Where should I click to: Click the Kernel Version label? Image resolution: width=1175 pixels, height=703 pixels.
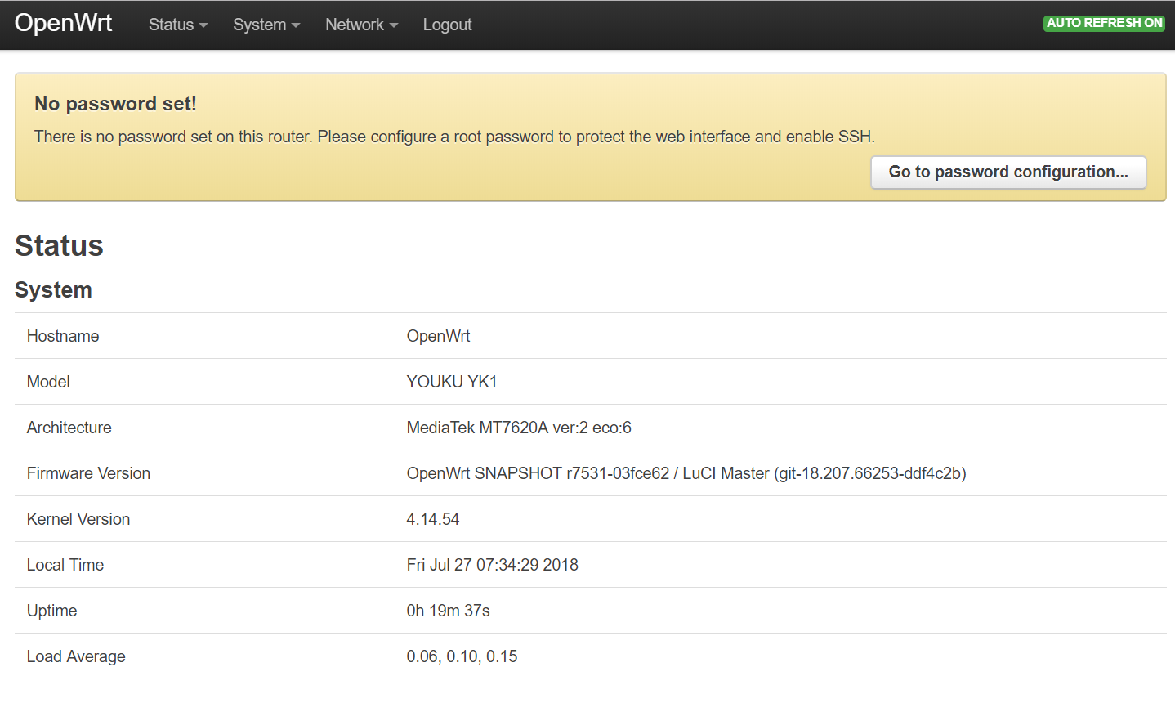point(78,519)
